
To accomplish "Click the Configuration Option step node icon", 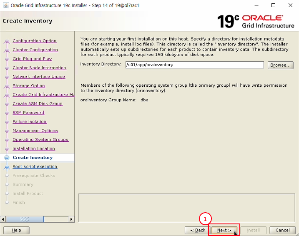I will pos(7,41).
